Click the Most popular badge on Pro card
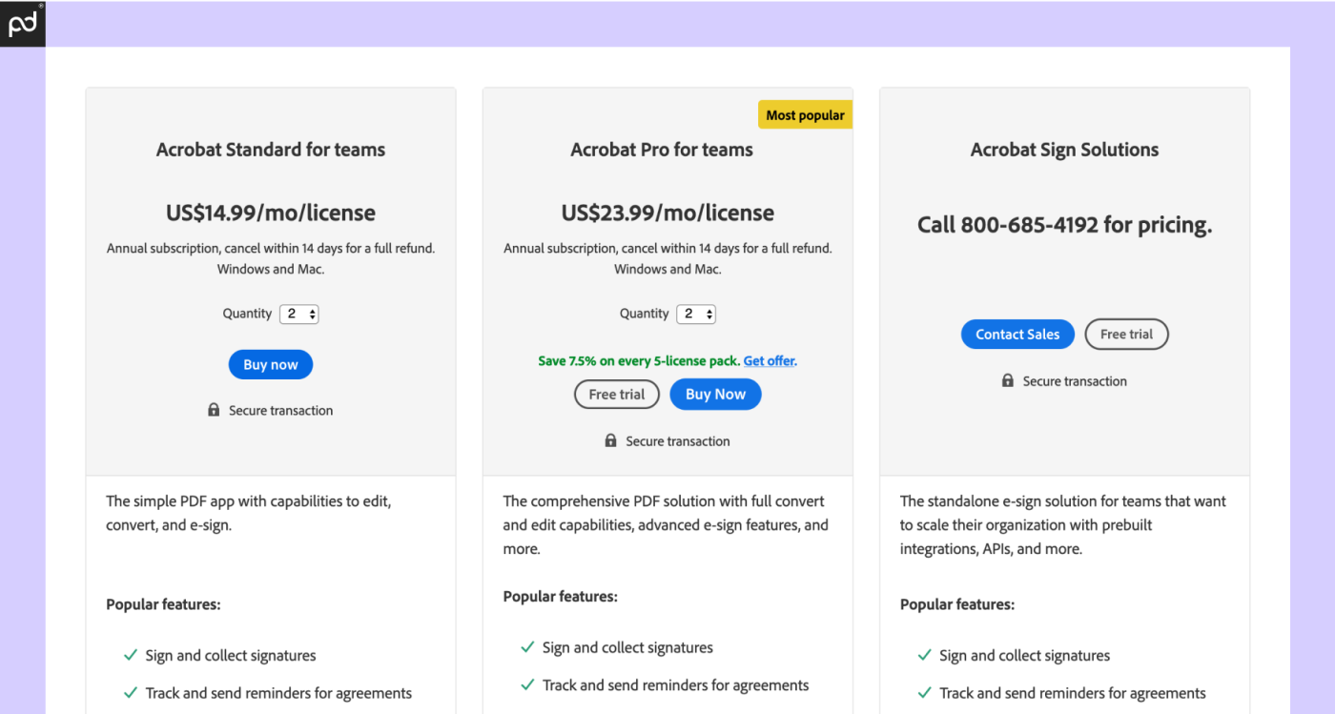1335x714 pixels. coord(805,114)
